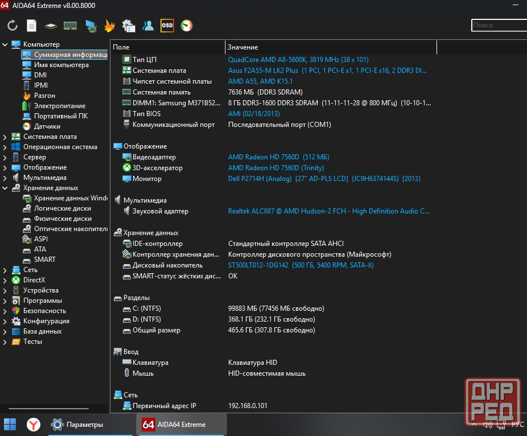Click the user contact toolbar icon
The width and height of the screenshot is (527, 436).
pyautogui.click(x=148, y=26)
